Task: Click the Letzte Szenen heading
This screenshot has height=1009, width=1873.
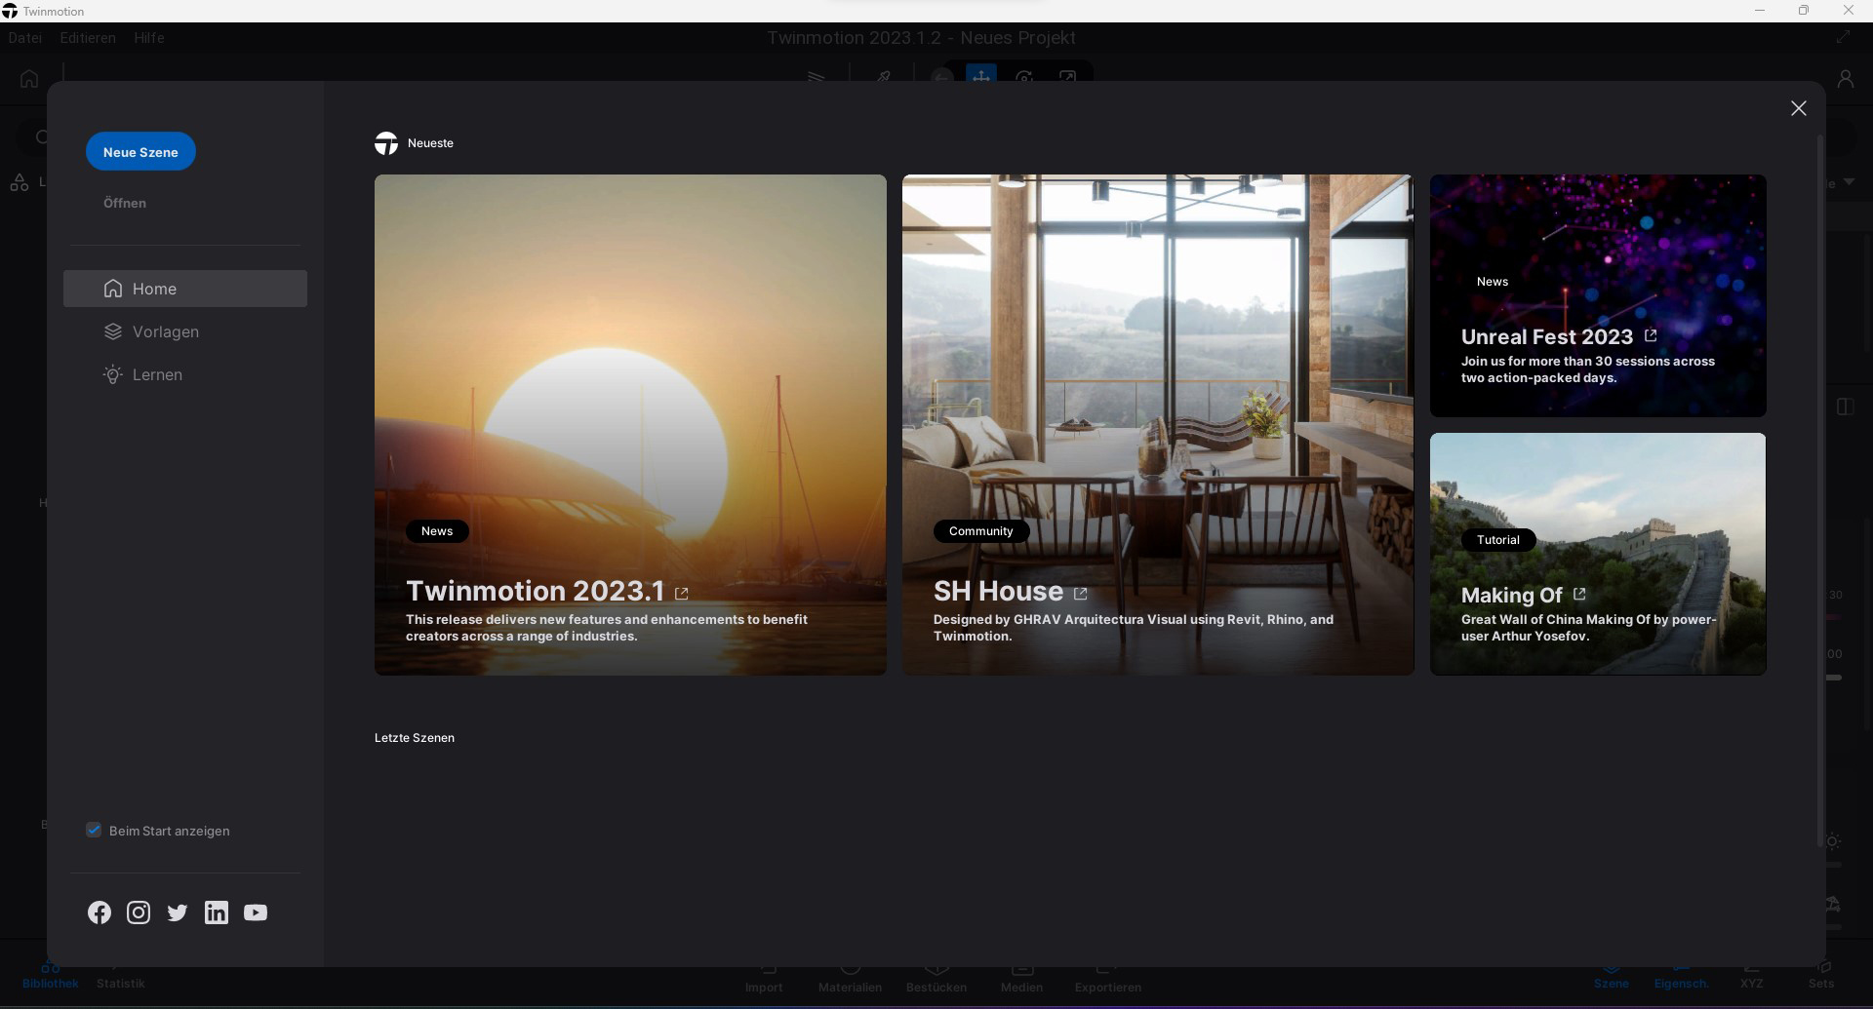Action: click(415, 738)
